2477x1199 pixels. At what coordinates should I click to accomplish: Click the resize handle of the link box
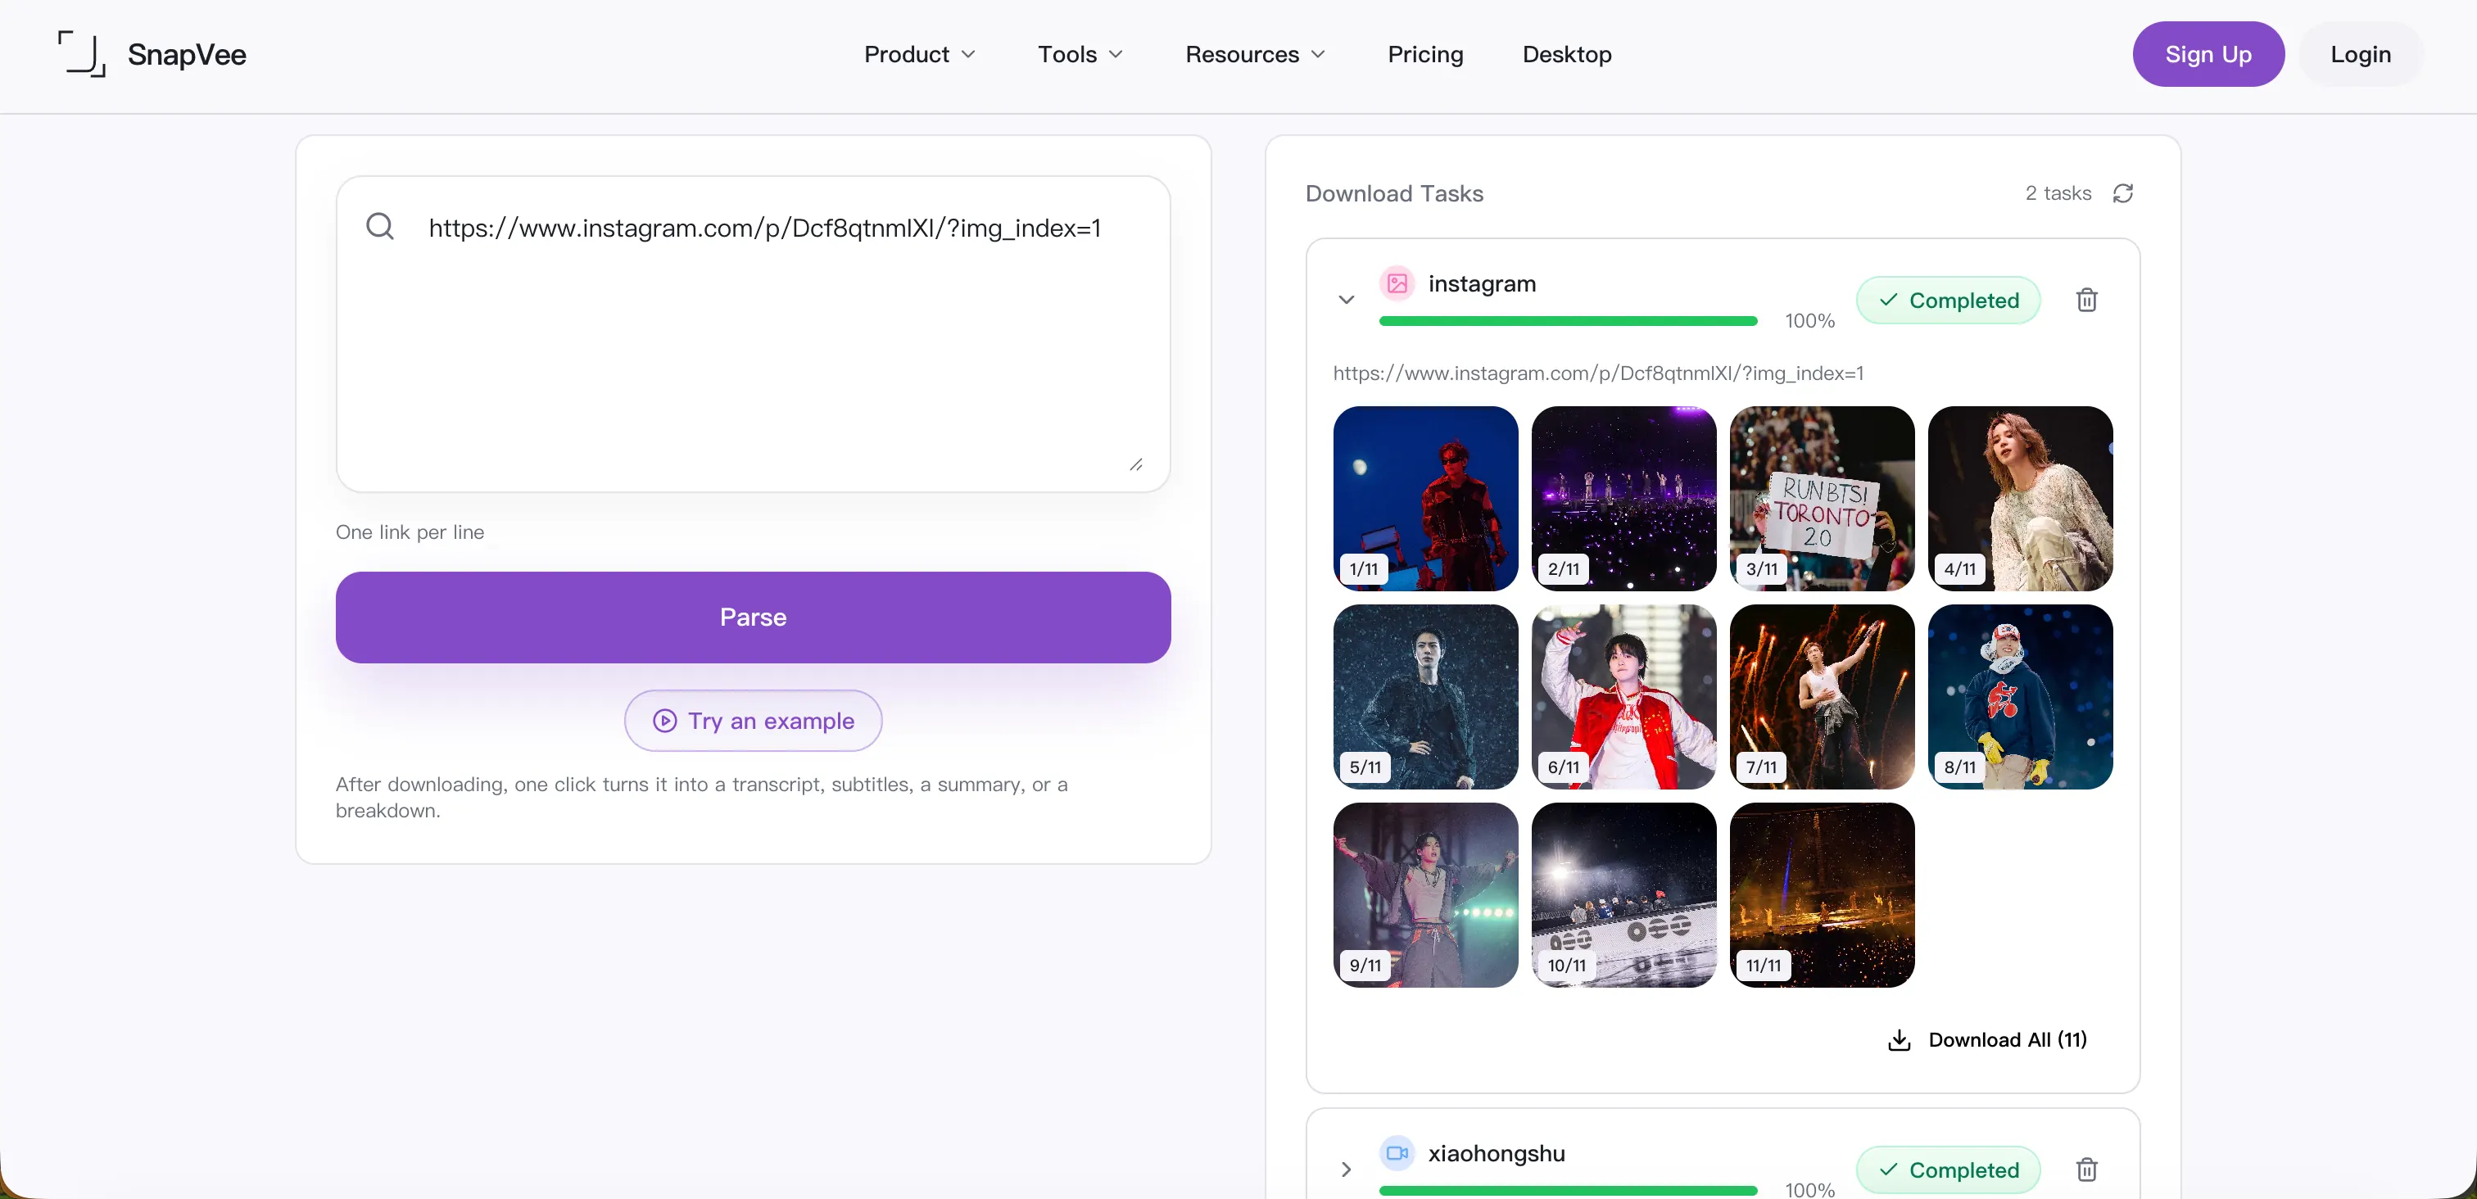click(1135, 464)
